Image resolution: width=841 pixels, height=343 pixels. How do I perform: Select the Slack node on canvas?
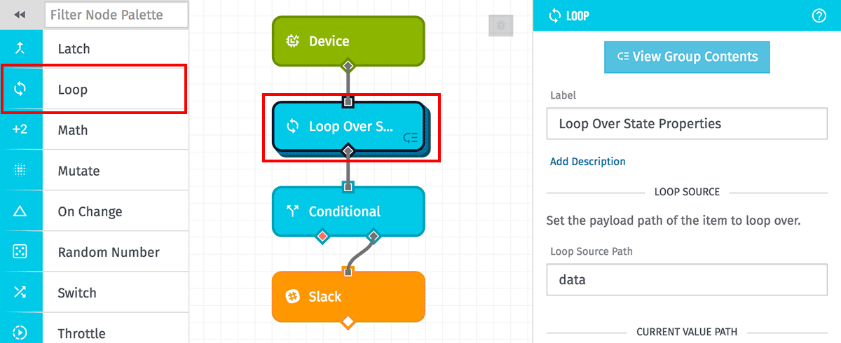pyautogui.click(x=348, y=297)
